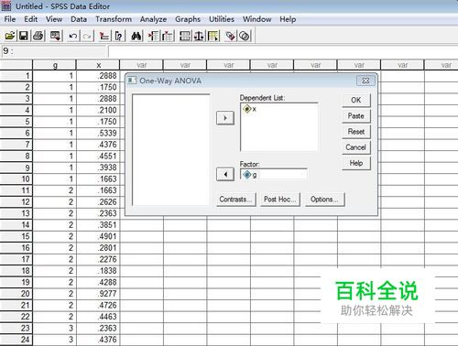Click the x cell in row 12 showing .2626
Viewport: 458px width, 346px height.
click(x=98, y=202)
